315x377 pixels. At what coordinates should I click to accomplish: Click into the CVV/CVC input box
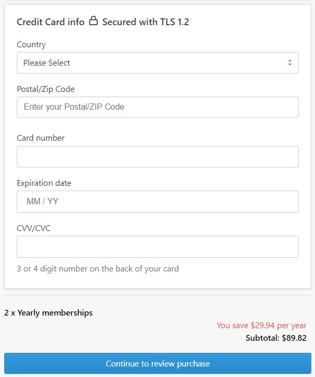point(157,247)
